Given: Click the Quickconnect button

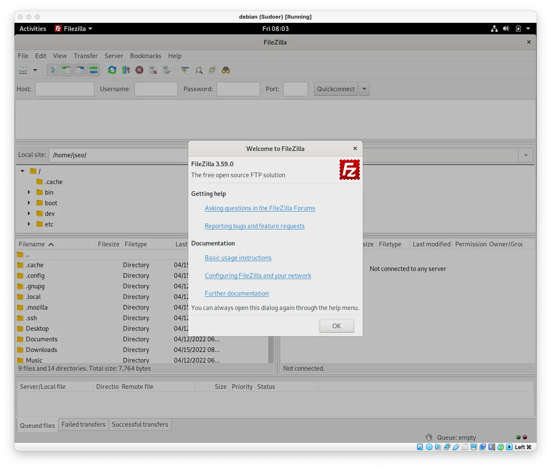Looking at the screenshot, I should [336, 89].
